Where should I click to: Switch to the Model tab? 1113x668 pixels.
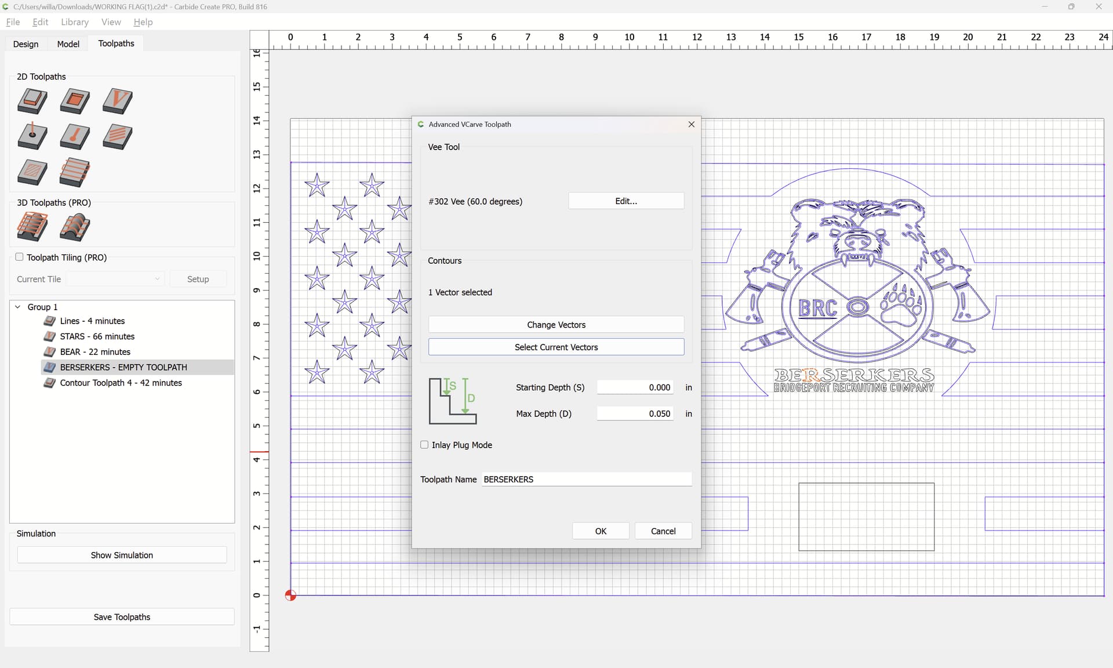point(68,43)
